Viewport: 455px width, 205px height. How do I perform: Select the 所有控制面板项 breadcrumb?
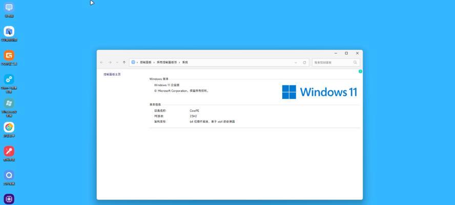click(x=167, y=63)
